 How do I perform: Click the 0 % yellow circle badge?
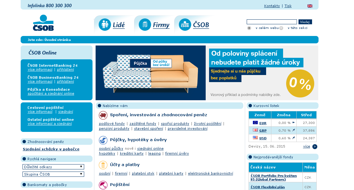click(x=300, y=83)
